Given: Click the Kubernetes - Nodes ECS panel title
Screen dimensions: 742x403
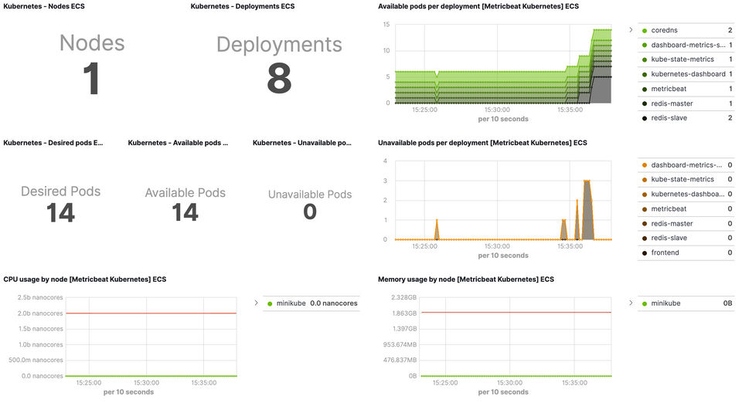Looking at the screenshot, I should pos(44,6).
